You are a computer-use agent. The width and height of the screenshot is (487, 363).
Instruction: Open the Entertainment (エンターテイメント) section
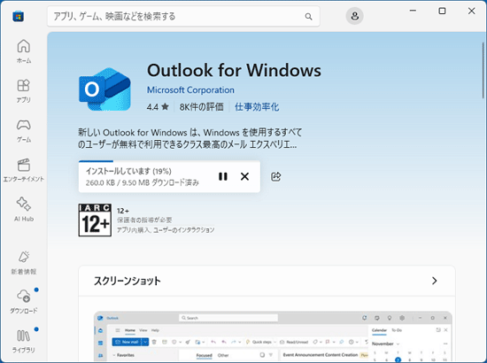[x=24, y=170]
